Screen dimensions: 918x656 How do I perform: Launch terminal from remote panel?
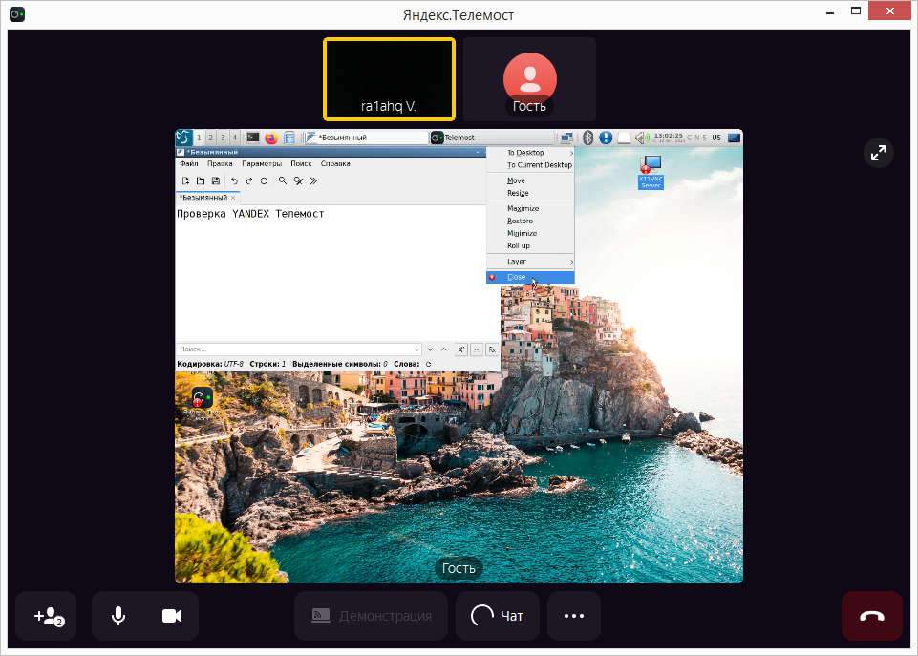pos(252,138)
